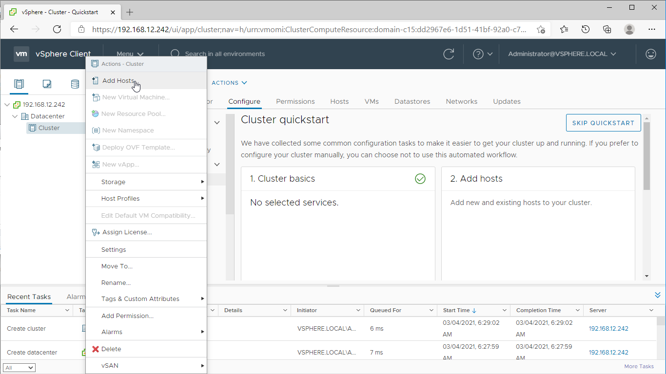Viewport: 666px width, 374px height.
Task: Collapse Recent Tasks panel with double chevron
Action: pos(657,295)
